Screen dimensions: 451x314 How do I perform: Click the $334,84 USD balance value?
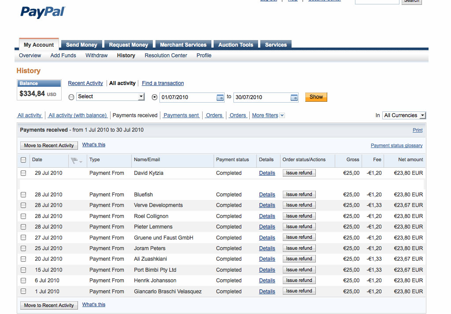[x=38, y=94]
